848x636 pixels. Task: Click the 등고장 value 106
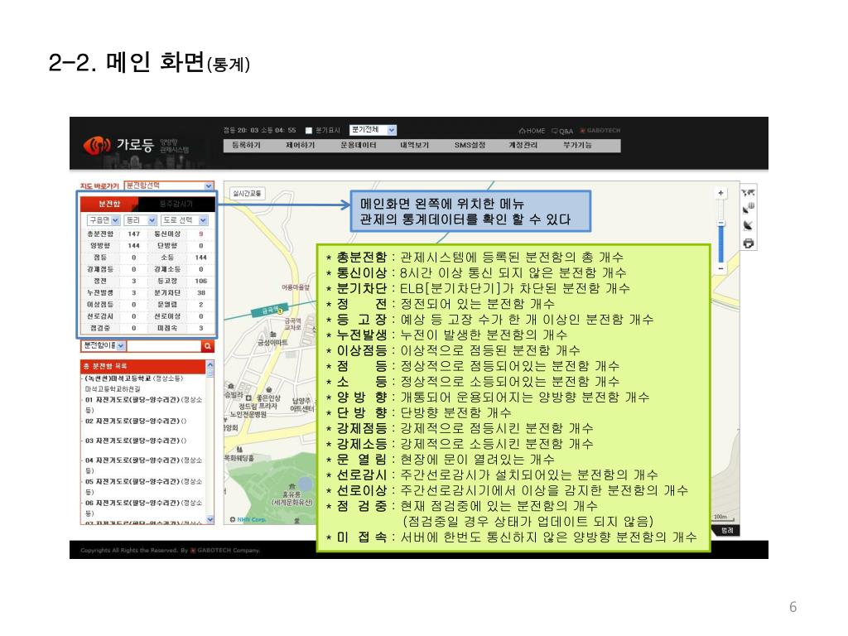point(200,282)
